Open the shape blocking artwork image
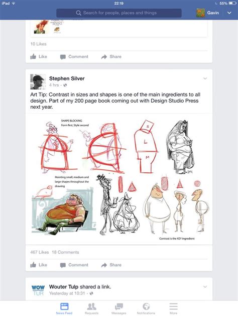 [119, 179]
